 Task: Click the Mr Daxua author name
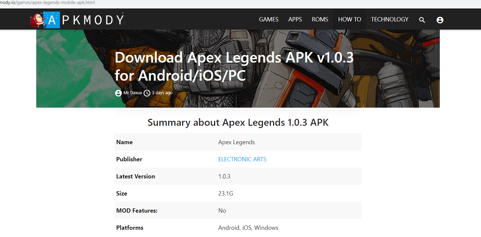(x=132, y=93)
